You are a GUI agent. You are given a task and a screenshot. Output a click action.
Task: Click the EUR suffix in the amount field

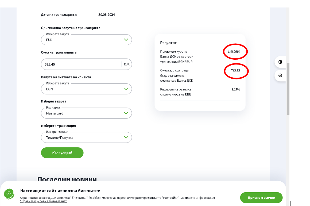click(127, 64)
